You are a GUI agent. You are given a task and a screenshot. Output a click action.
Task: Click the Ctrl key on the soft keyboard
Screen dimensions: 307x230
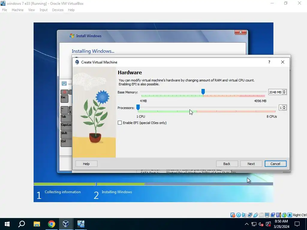pos(66,143)
